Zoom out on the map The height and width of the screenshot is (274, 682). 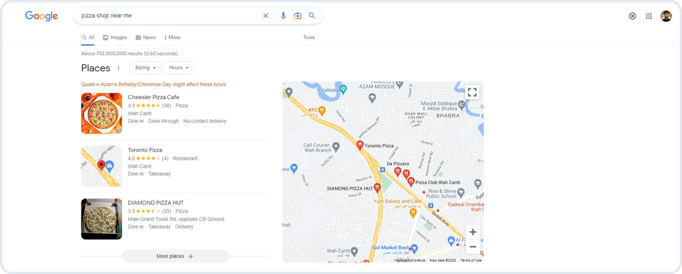tap(473, 246)
